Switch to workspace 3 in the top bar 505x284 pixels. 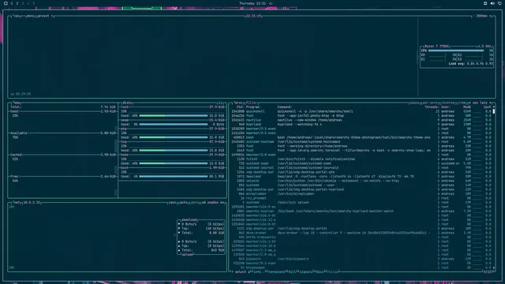tap(23, 3)
